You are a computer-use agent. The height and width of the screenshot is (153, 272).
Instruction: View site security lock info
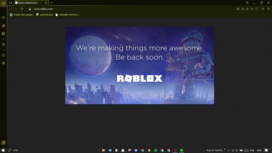pyautogui.click(x=30, y=9)
